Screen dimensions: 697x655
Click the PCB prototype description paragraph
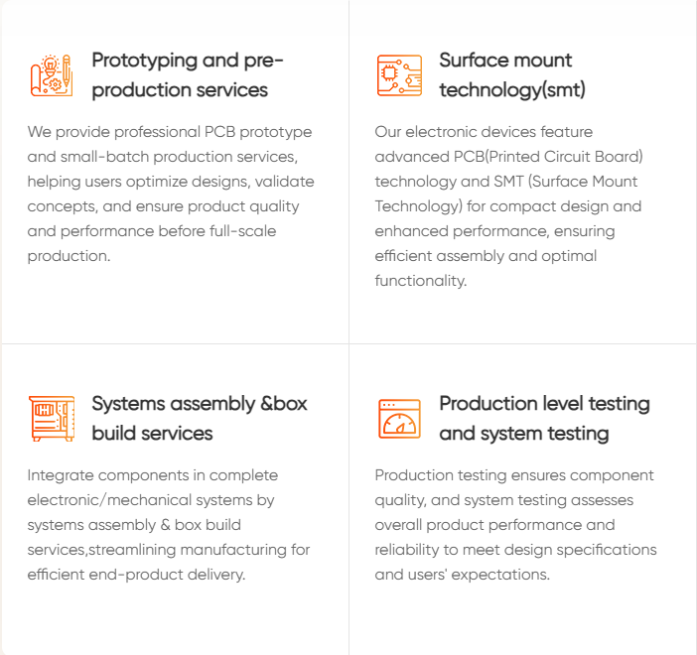point(171,194)
